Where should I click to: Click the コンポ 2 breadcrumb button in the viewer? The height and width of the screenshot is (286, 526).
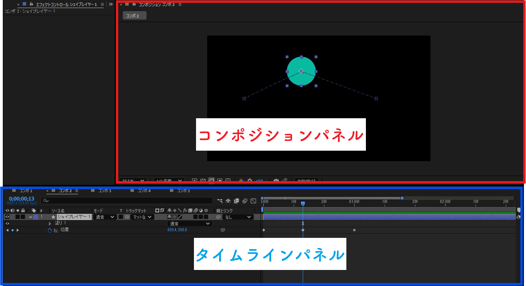tap(134, 16)
